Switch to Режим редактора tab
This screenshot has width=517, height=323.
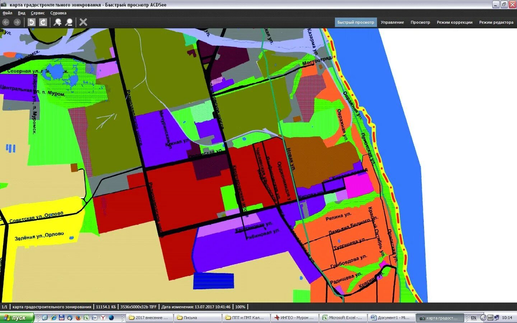click(496, 22)
